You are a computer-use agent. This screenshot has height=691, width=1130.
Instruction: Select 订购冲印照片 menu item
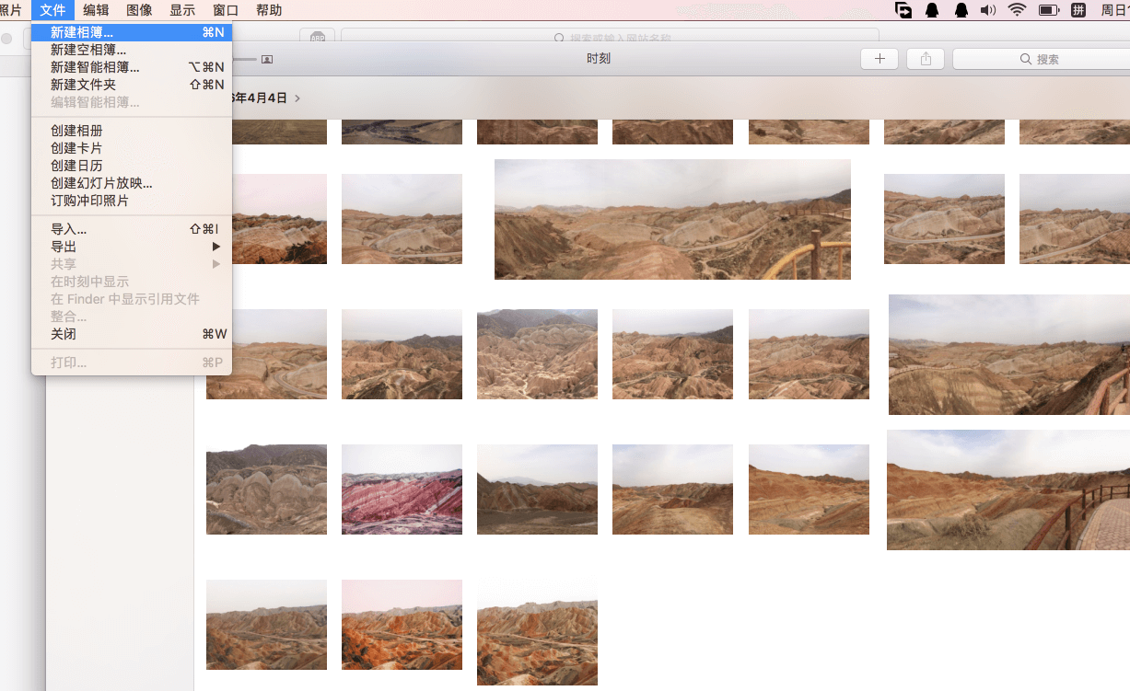(x=132, y=201)
